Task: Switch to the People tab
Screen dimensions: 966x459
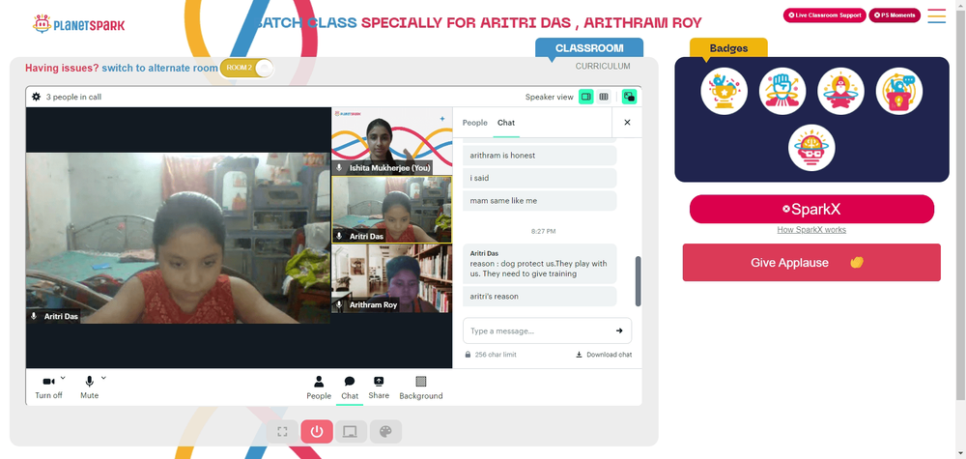Action: pos(474,123)
